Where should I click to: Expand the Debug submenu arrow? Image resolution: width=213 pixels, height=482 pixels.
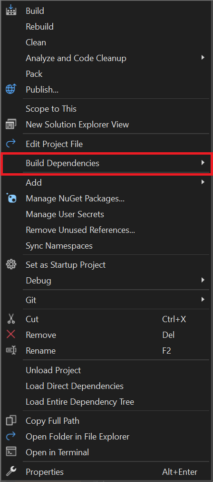[203, 280]
